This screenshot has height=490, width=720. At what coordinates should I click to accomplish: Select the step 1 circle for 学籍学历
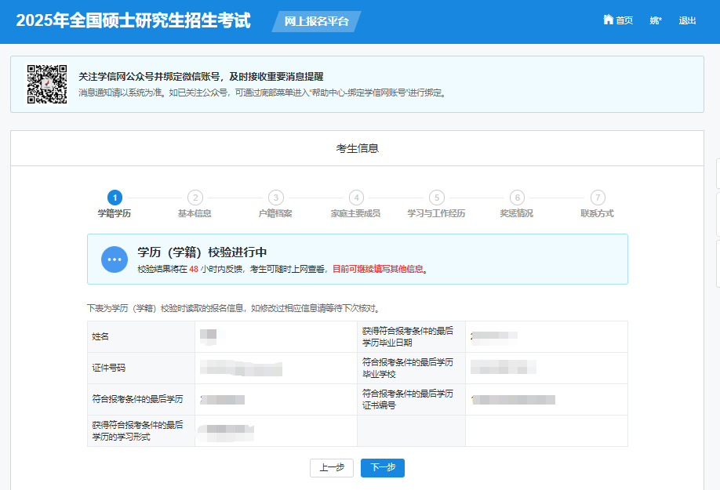pos(115,198)
